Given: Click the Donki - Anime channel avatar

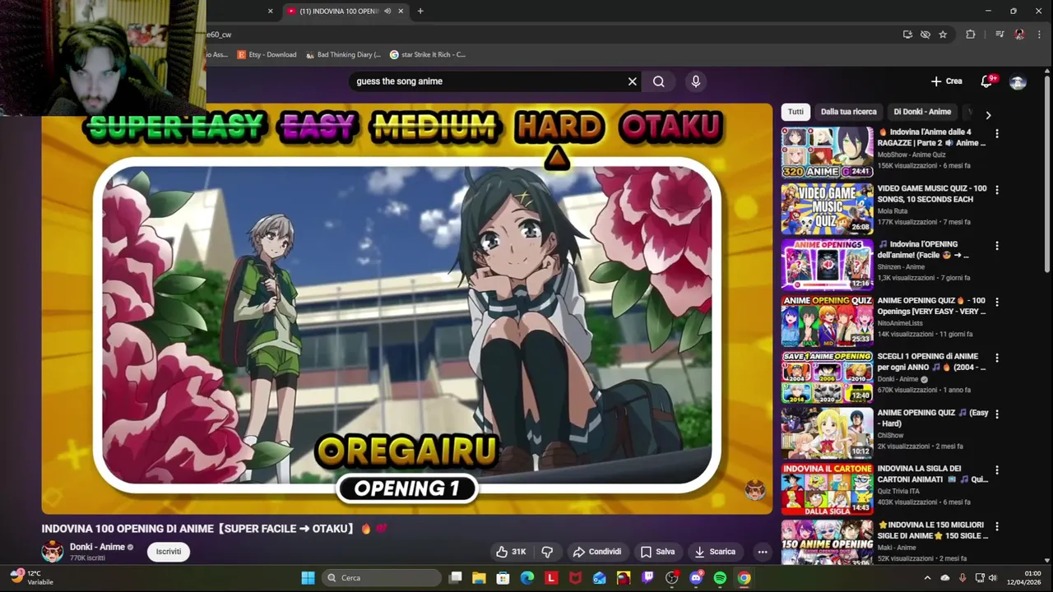Looking at the screenshot, I should [x=53, y=552].
